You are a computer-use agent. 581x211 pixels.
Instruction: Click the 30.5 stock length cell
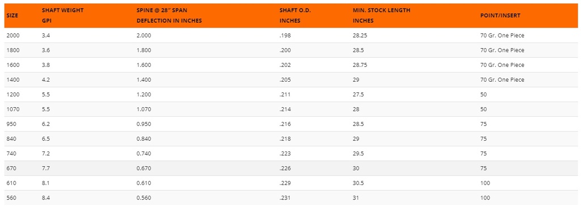click(359, 183)
